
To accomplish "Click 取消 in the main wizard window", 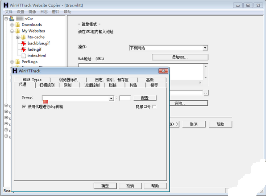I will [194, 124].
